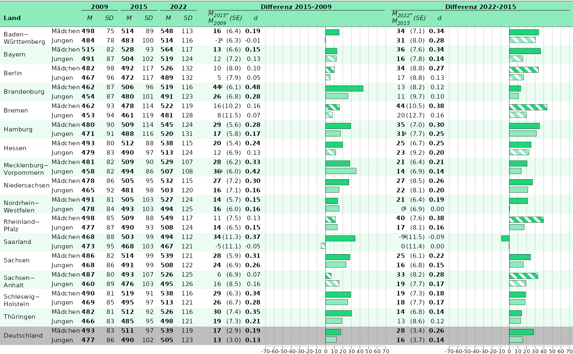The width and height of the screenshot is (573, 354).
Task: Click Bremen Mädchen 2022-2015 striped bar
Action: click(x=528, y=107)
